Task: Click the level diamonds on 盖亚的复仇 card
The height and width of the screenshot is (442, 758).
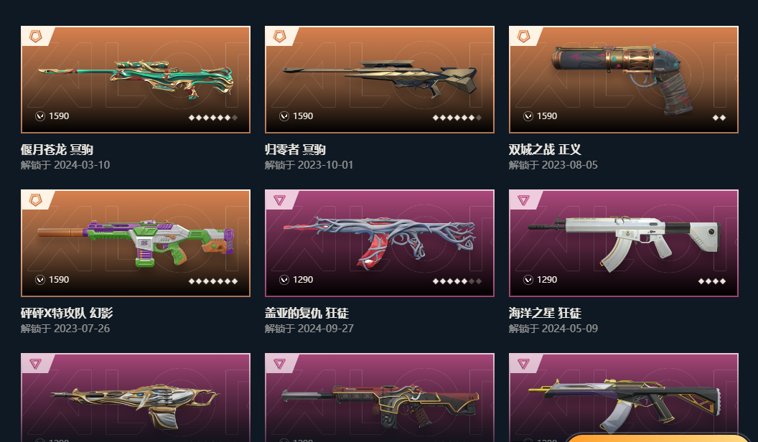Action: (x=457, y=281)
